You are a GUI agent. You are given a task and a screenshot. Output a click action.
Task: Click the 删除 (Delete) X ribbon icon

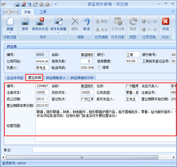75,22
